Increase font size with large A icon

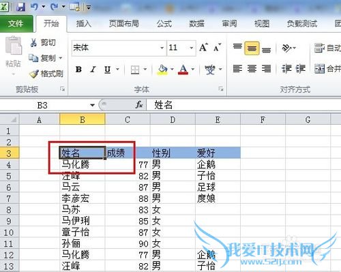(203, 48)
